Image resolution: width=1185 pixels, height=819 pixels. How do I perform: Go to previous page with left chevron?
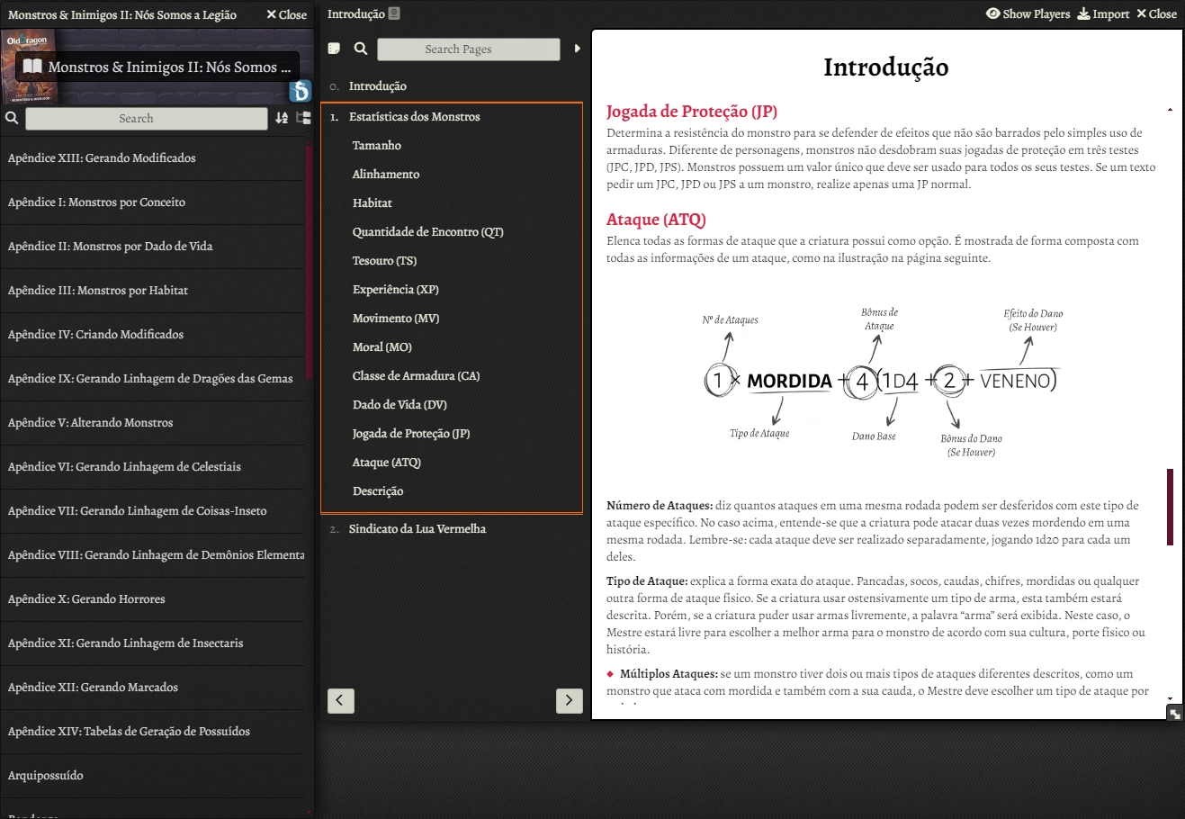click(x=341, y=700)
